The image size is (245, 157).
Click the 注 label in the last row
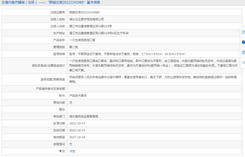pyautogui.click(x=63, y=151)
